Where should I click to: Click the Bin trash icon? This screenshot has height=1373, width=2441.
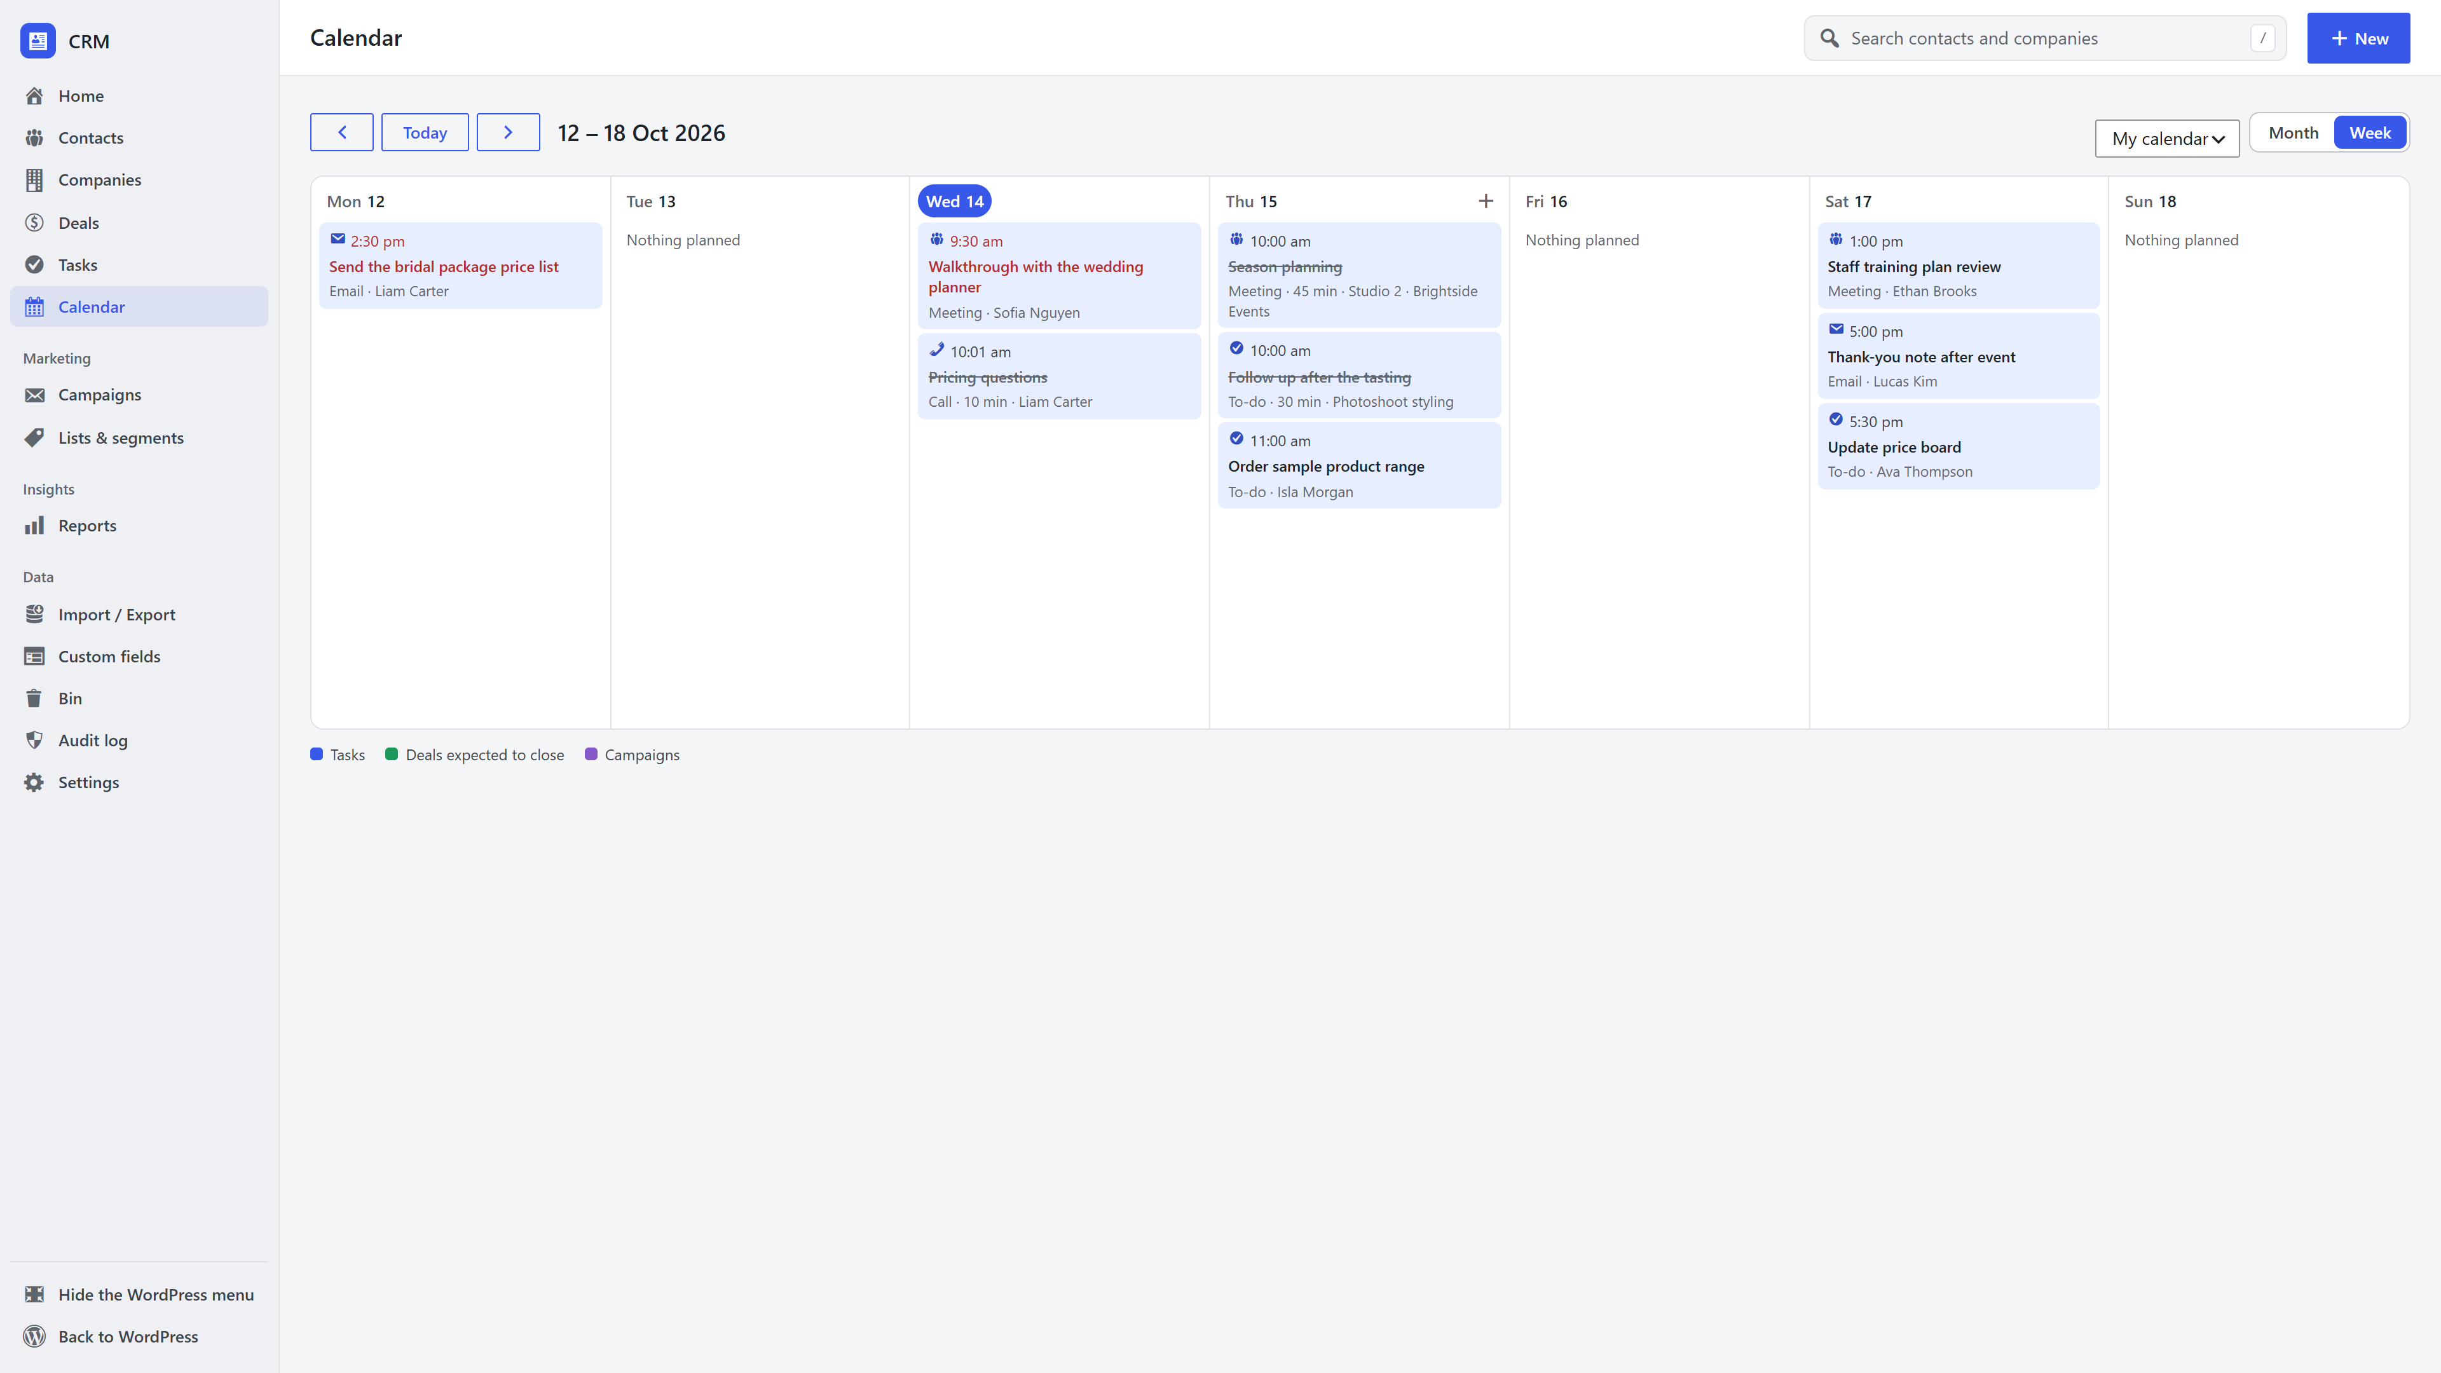pyautogui.click(x=34, y=699)
